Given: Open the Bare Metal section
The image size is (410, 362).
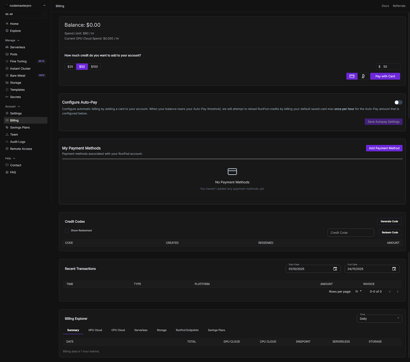Looking at the screenshot, I should [x=18, y=75].
